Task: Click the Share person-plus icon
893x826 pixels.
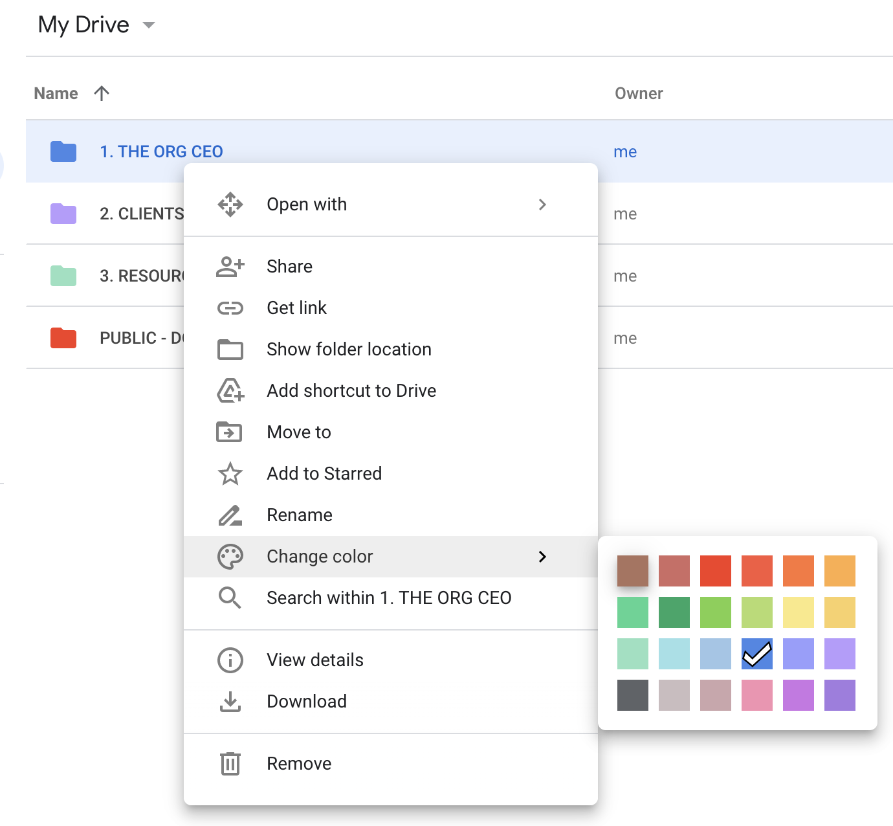Action: [230, 266]
